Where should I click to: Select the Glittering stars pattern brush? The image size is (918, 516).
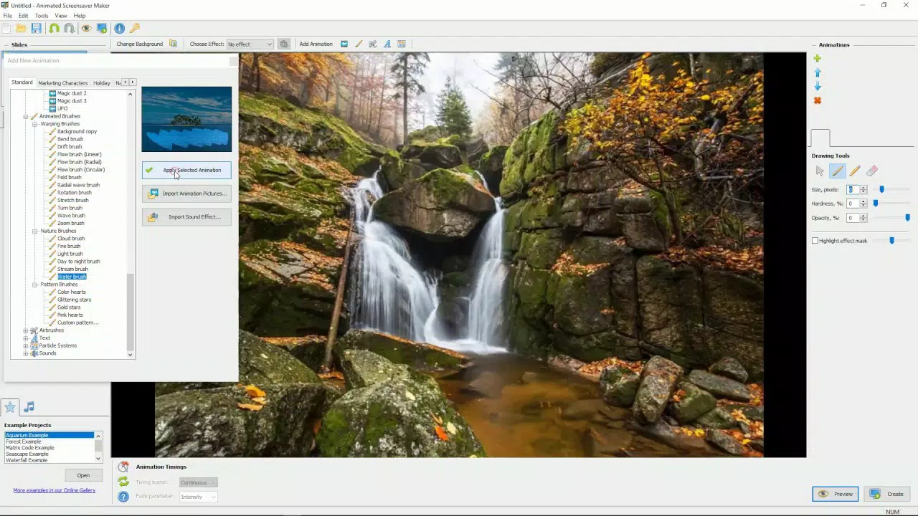[x=75, y=300]
